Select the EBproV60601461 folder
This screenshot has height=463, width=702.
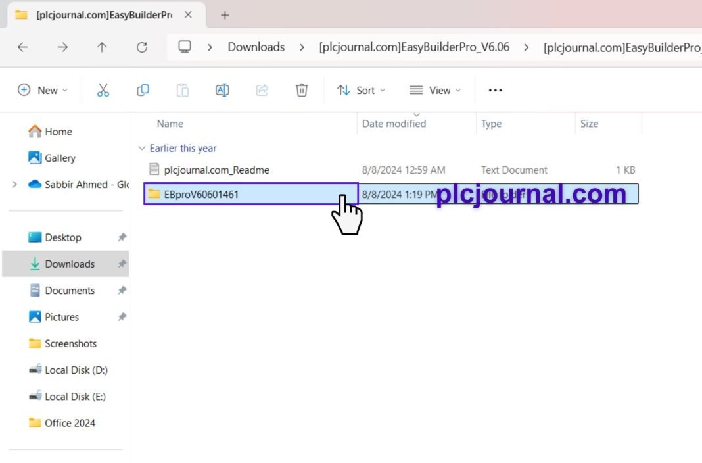[201, 194]
